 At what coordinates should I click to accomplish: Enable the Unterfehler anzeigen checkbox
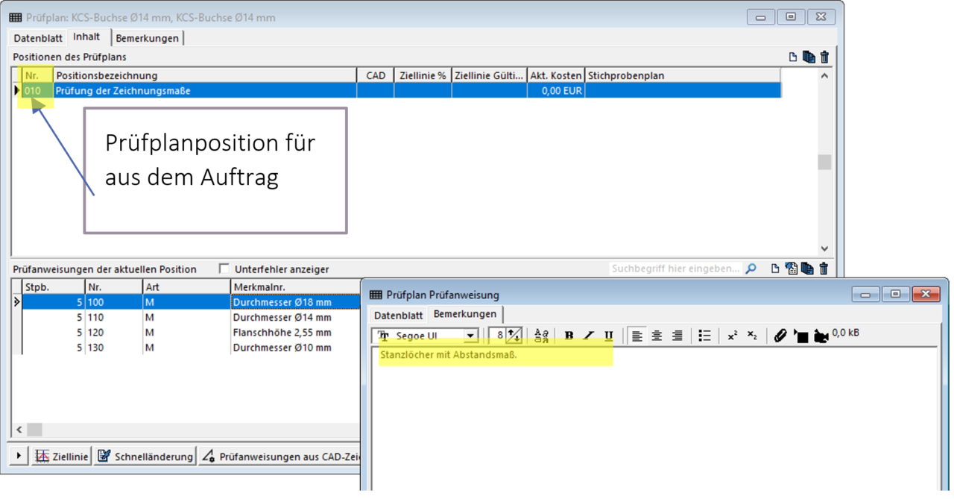pos(224,269)
